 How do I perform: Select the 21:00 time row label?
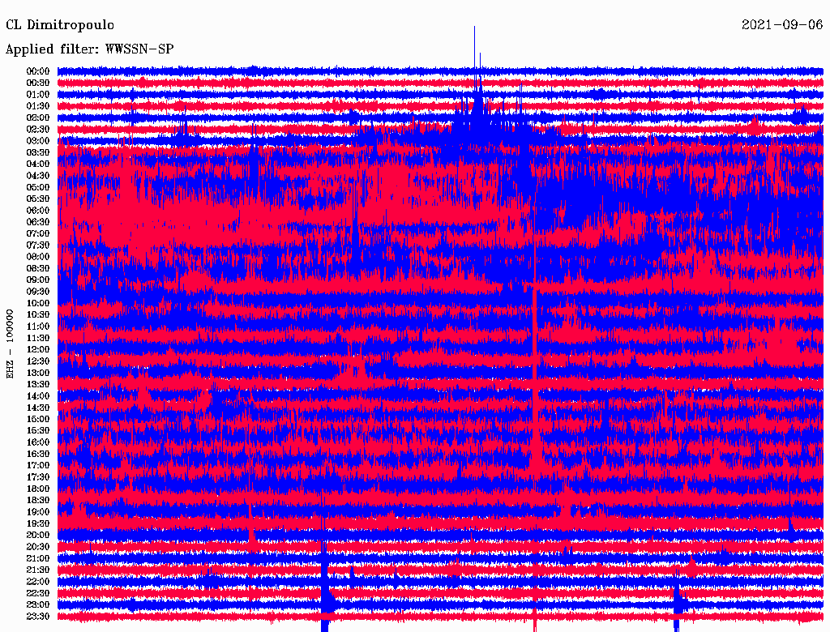coord(38,558)
